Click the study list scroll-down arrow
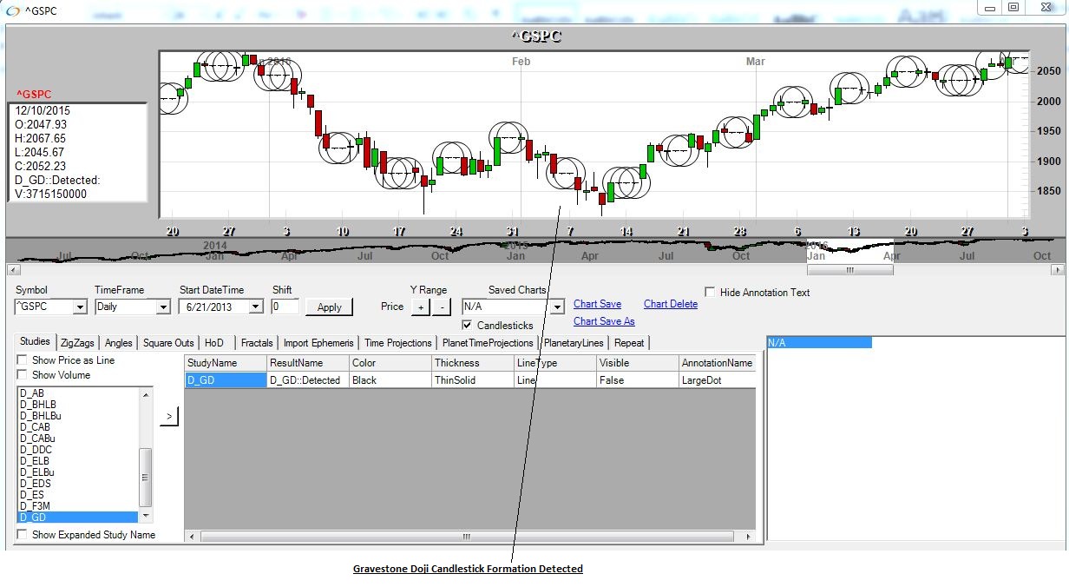The height and width of the screenshot is (587, 1069). [x=145, y=516]
